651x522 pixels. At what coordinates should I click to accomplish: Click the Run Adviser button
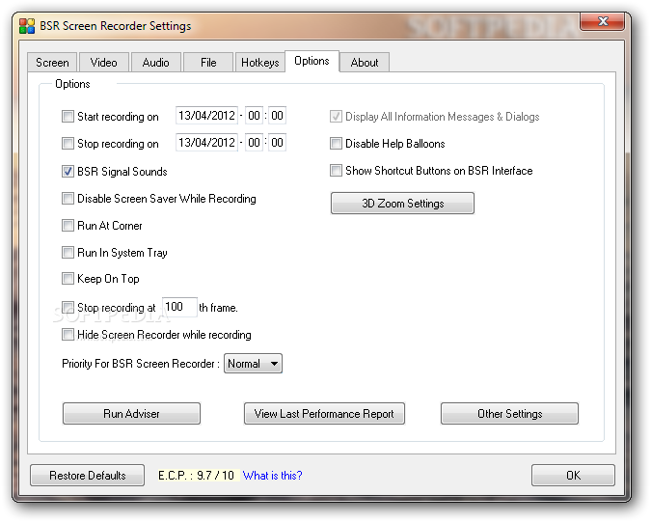click(131, 414)
